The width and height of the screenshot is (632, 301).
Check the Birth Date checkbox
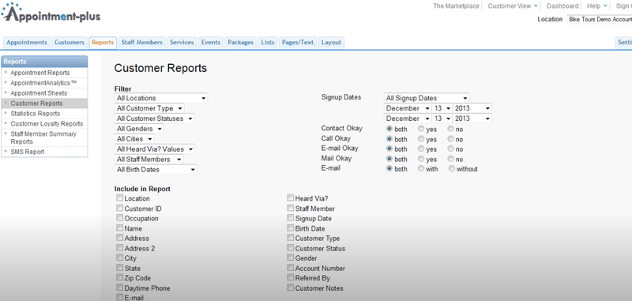291,228
